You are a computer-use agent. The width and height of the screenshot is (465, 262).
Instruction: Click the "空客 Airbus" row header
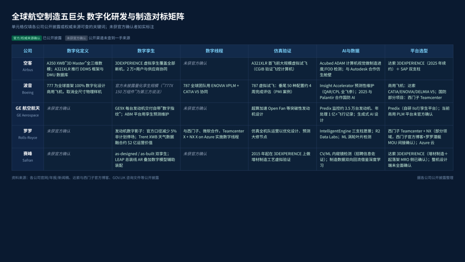point(28,69)
